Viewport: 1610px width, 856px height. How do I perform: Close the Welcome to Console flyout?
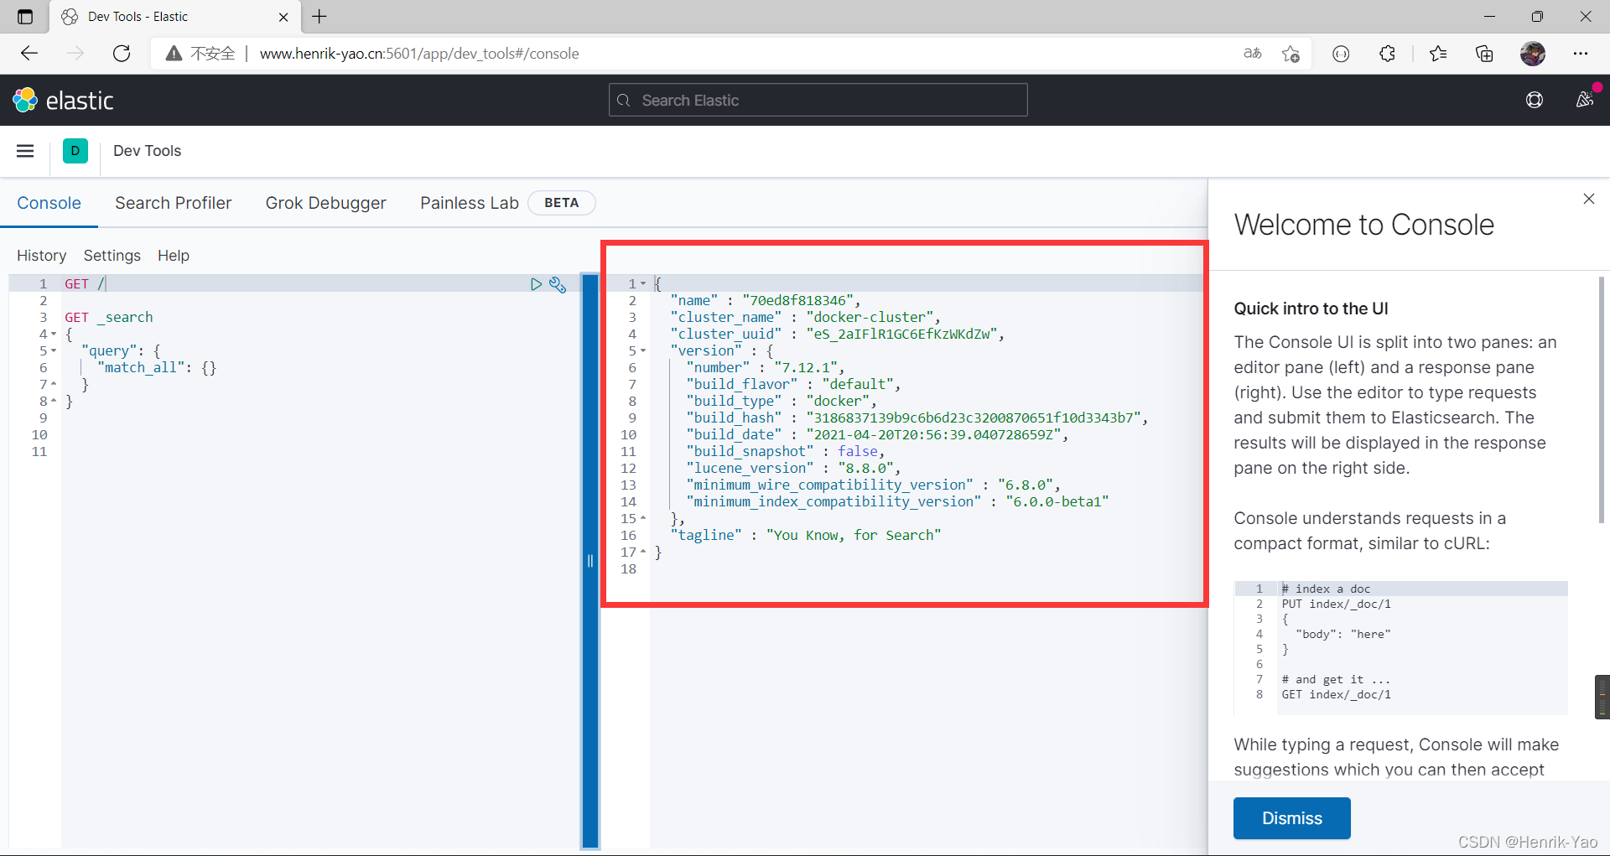coord(1589,199)
